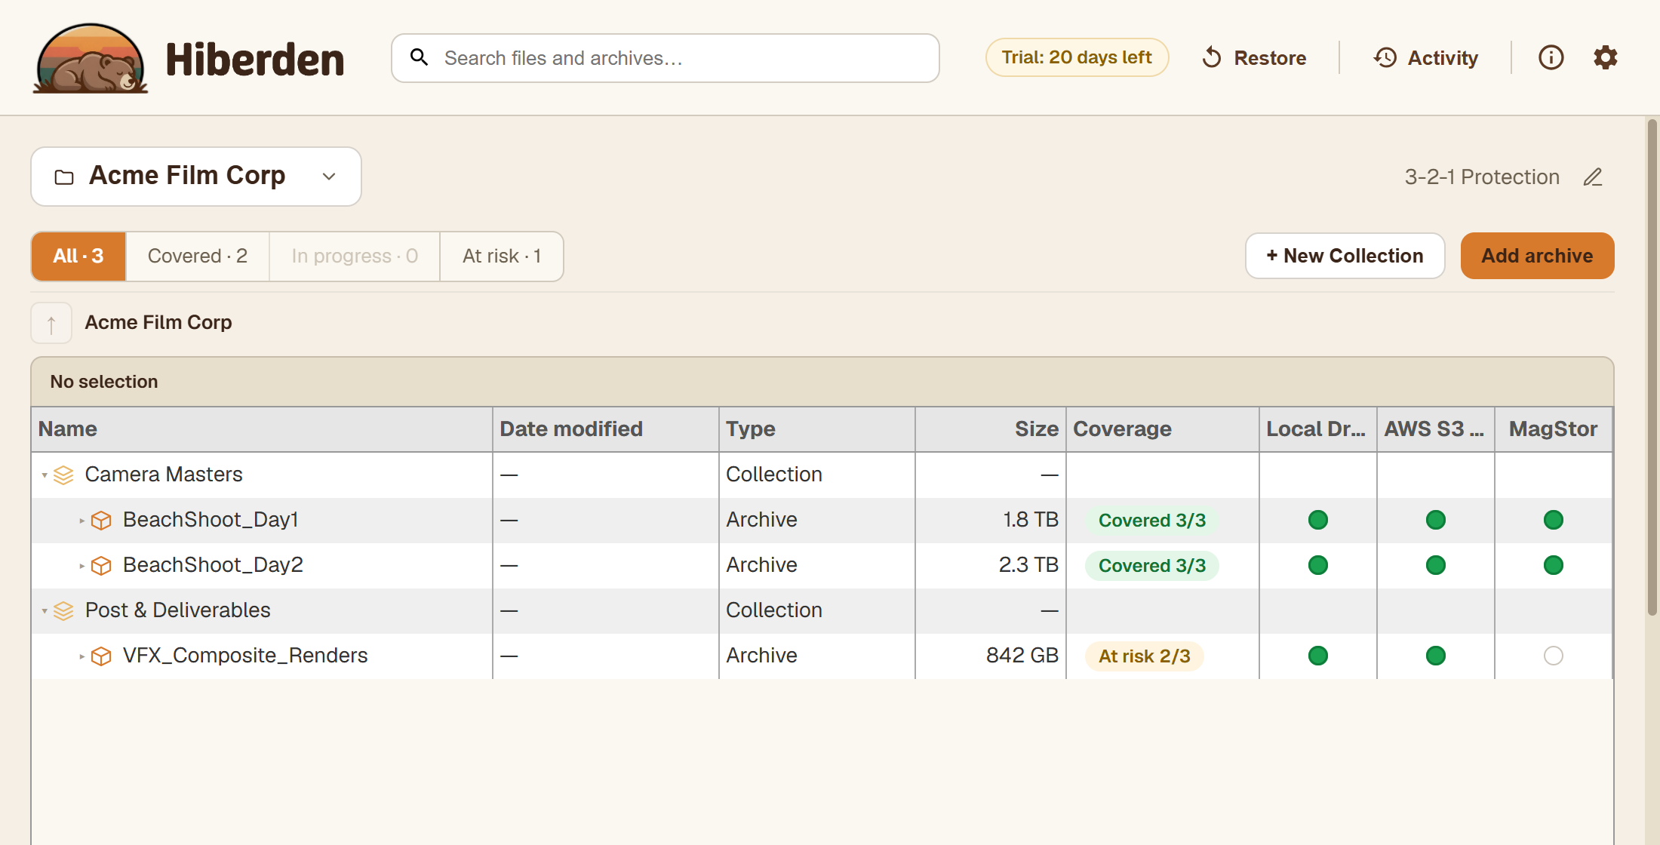Click VFX_Composite_Renders Local Drive status dot
The height and width of the screenshot is (845, 1660).
[1317, 656]
